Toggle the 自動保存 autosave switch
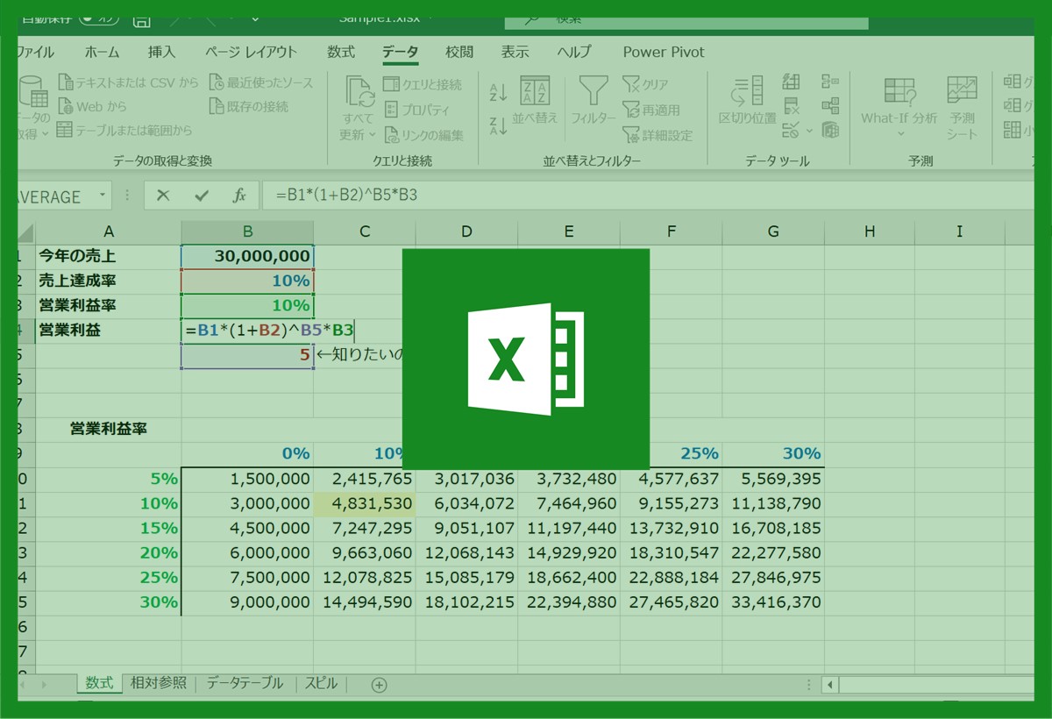The height and width of the screenshot is (719, 1052). 99,19
